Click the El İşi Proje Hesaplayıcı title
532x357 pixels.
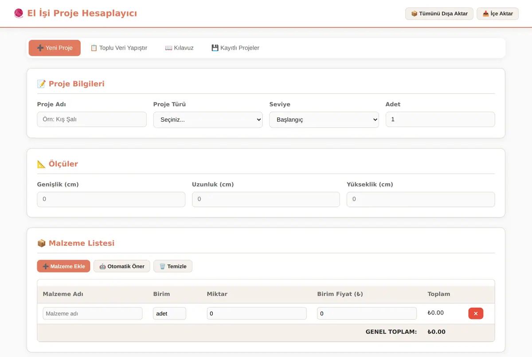(x=82, y=13)
